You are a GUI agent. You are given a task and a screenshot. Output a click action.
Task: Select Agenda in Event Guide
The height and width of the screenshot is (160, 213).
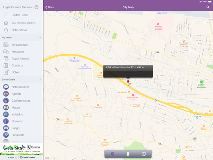coord(22,94)
